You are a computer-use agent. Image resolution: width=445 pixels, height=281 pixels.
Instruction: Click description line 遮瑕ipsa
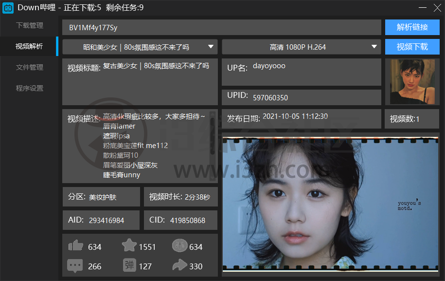click(x=116, y=136)
